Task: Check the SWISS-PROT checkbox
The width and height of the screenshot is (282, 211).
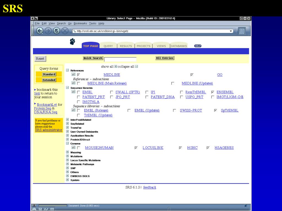Action: (x=174, y=110)
